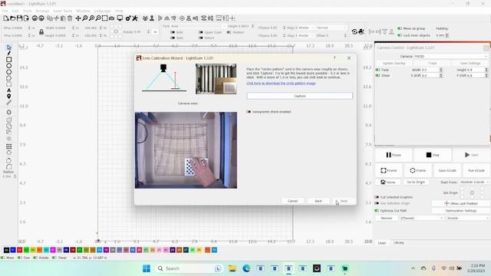491x276 pixels.
Task: Toggle Lock inner objects switch
Action: pos(400,35)
